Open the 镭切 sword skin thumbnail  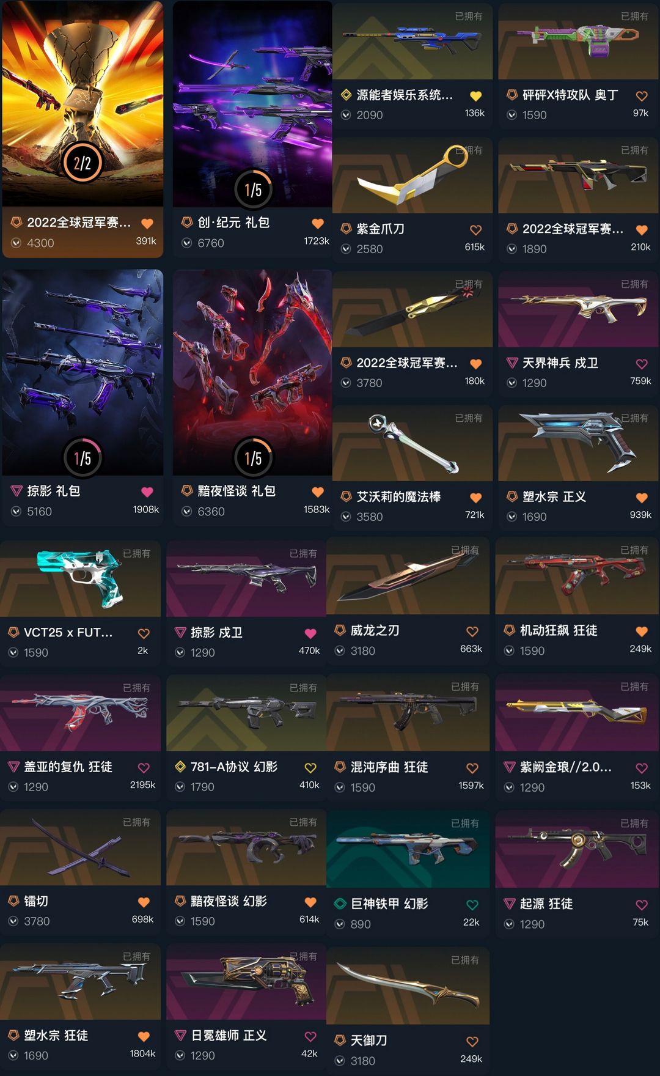point(80,847)
